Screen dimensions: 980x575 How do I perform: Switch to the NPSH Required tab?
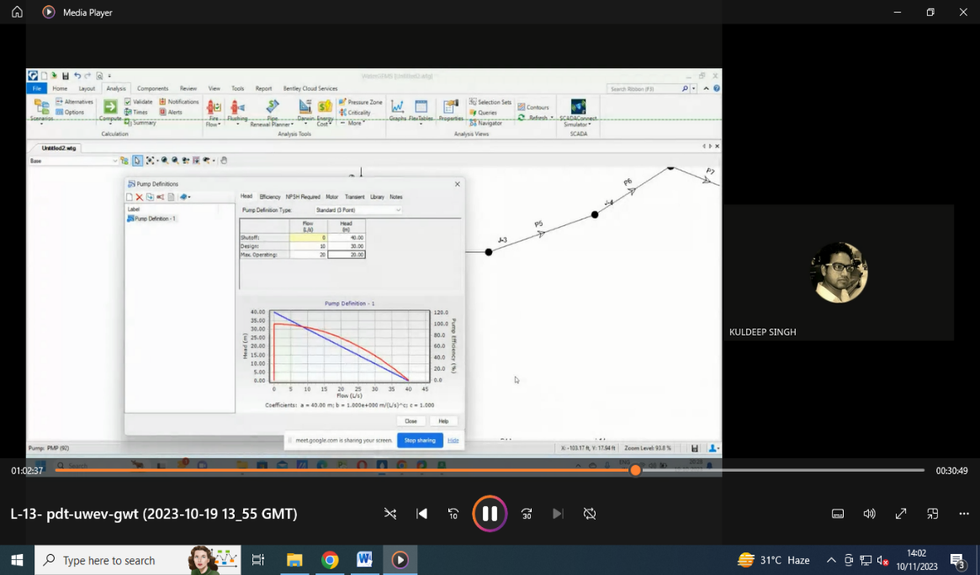coord(303,197)
